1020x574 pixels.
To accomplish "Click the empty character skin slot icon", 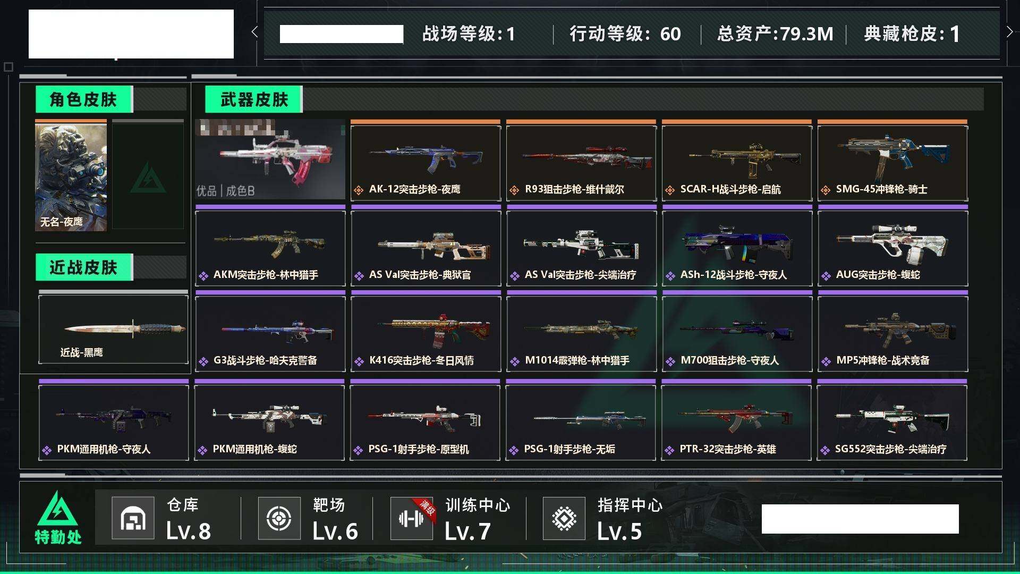I will [148, 177].
